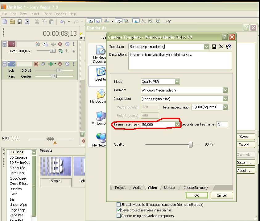
Task: Solo video track 1
Action: point(74,44)
